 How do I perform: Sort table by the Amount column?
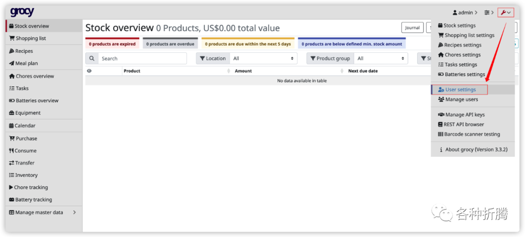point(243,71)
